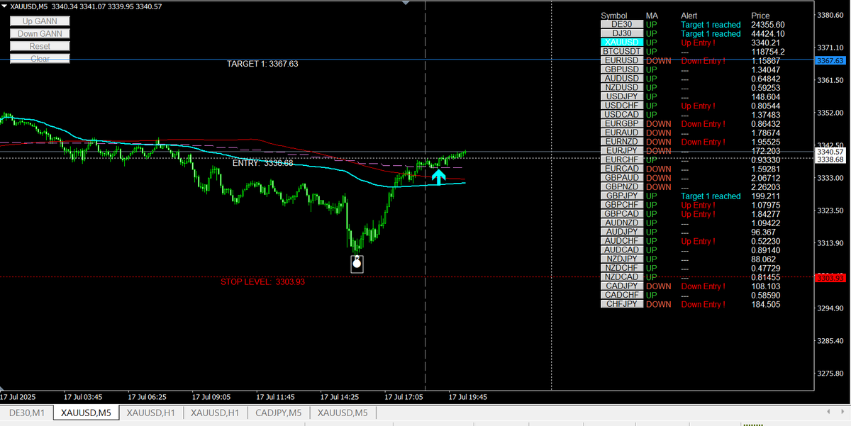The width and height of the screenshot is (851, 426).
Task: Click the 17 Jul 19:45 time label
Action: pos(468,398)
